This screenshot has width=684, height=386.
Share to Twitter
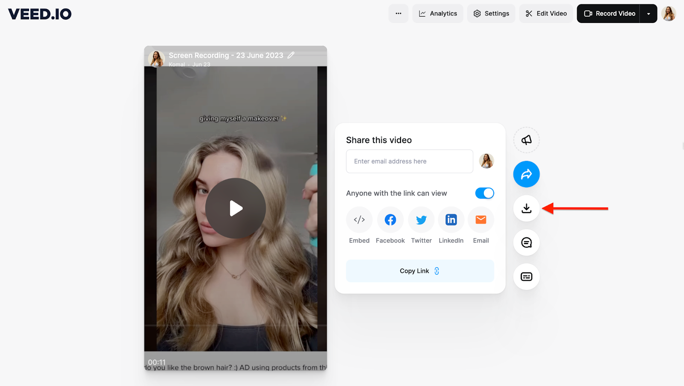[422, 220]
